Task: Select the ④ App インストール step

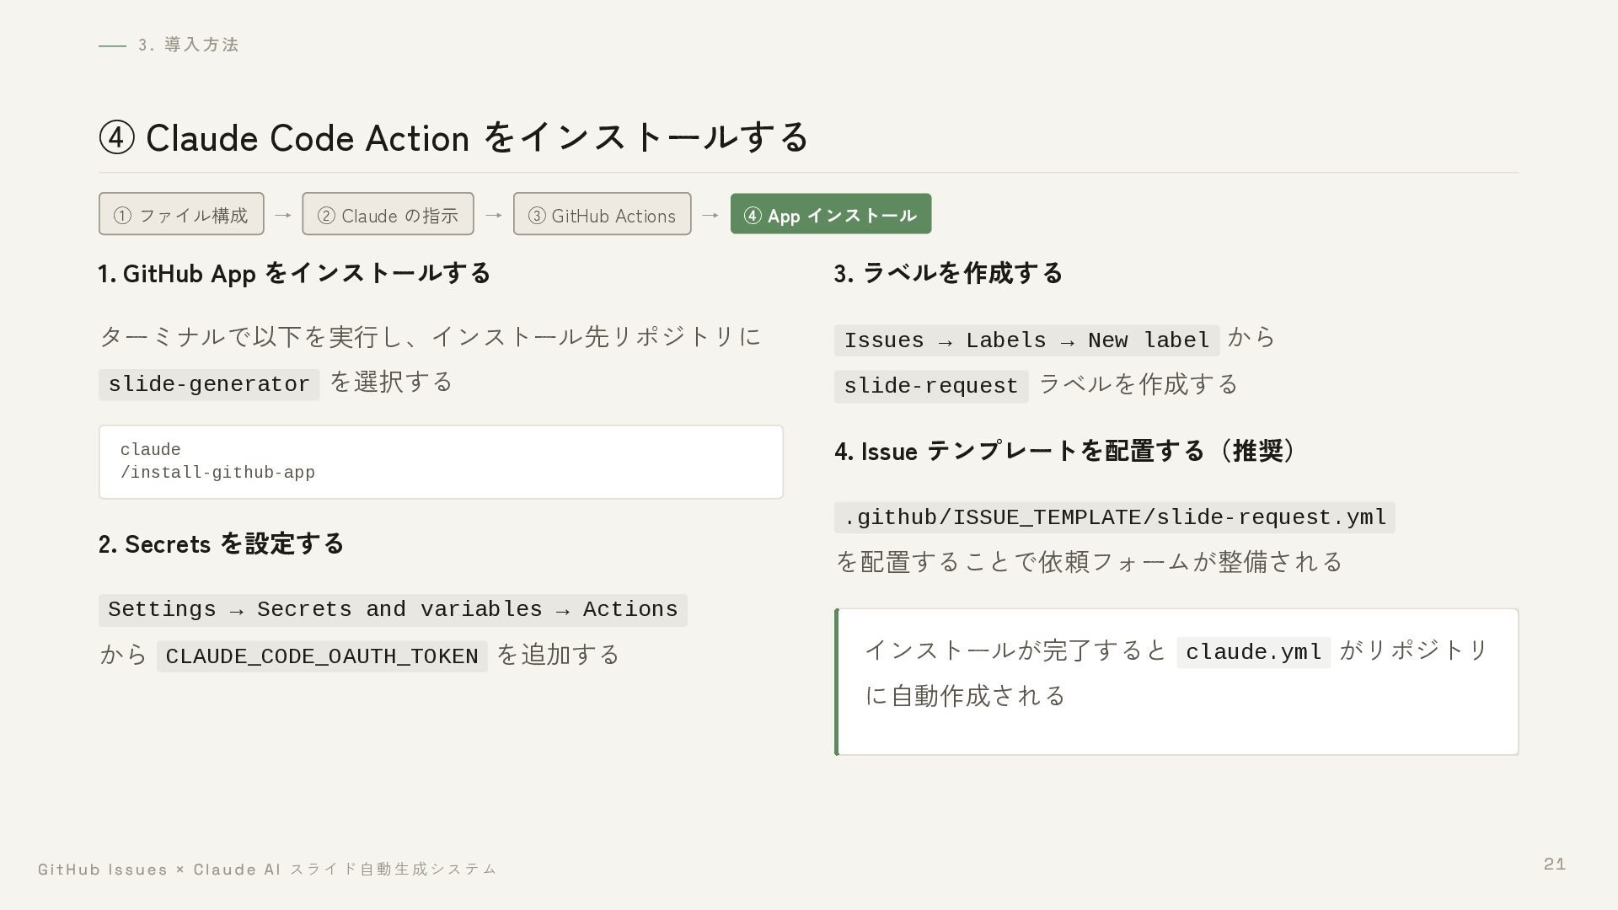Action: tap(830, 214)
